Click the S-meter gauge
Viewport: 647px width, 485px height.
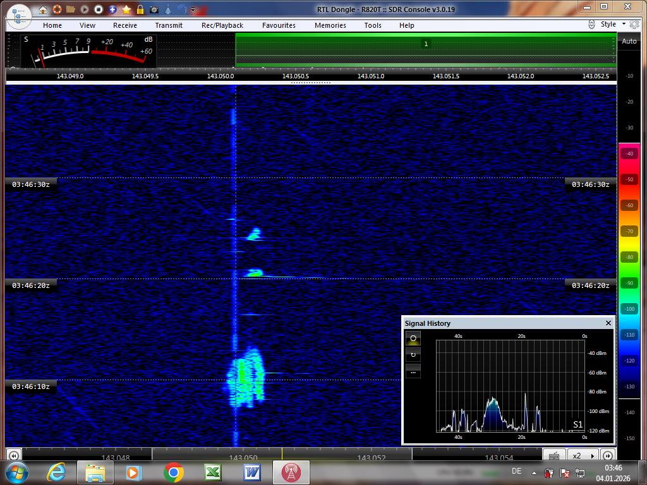pyautogui.click(x=88, y=51)
